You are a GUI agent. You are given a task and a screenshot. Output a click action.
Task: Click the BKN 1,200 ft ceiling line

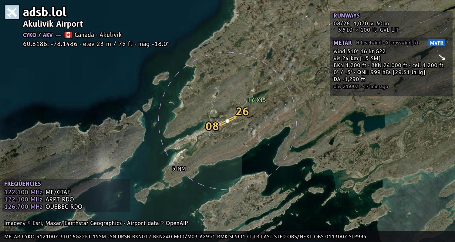(x=388, y=65)
